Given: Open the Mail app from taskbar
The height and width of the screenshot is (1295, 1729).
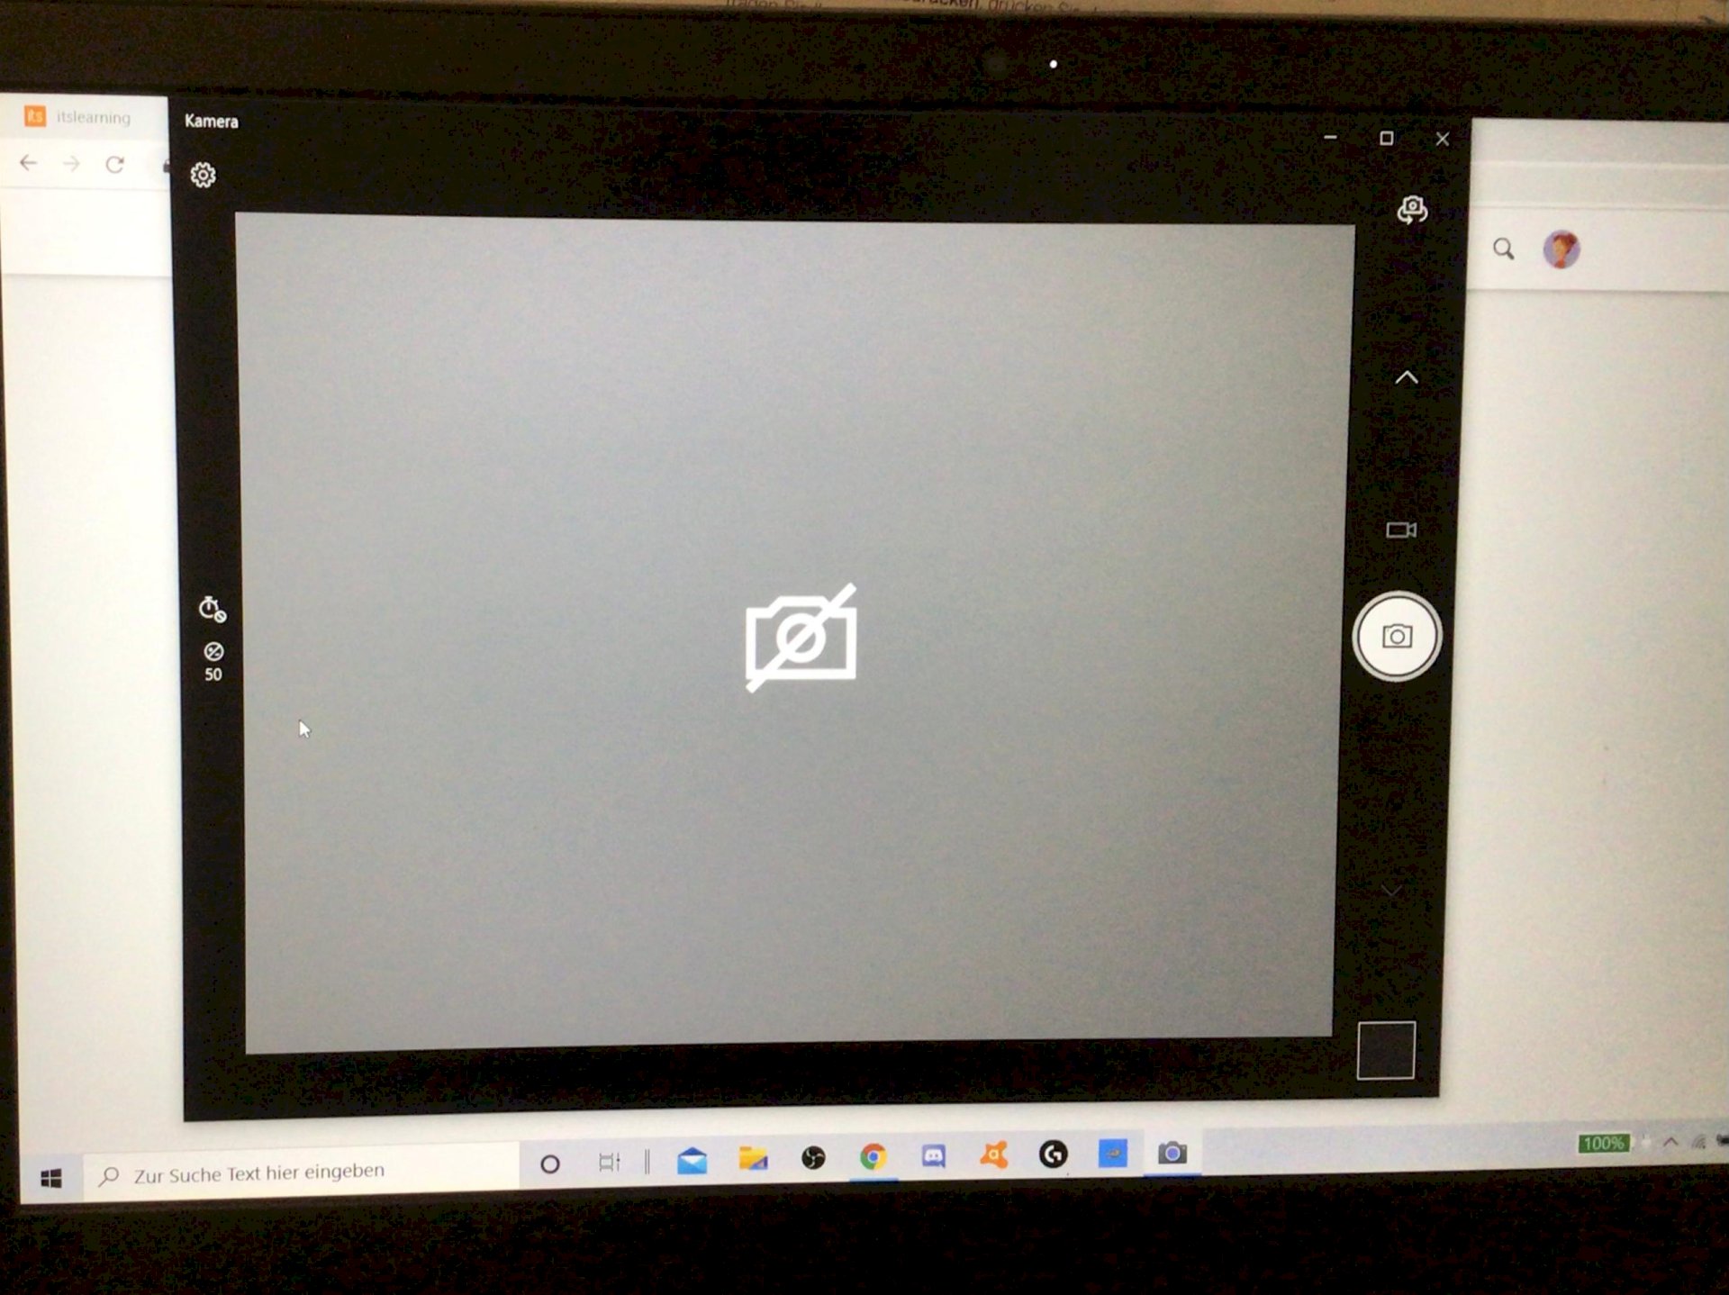Looking at the screenshot, I should (x=692, y=1160).
